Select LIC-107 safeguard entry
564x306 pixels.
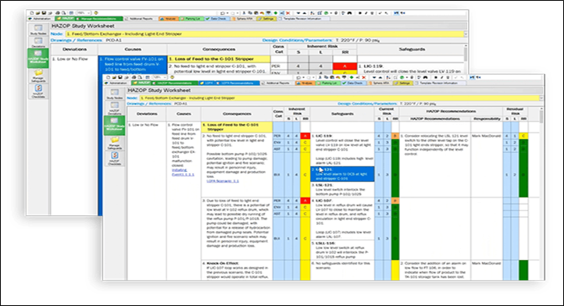tap(341, 219)
